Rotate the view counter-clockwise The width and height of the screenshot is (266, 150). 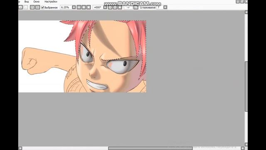pyautogui.click(x=110, y=7)
